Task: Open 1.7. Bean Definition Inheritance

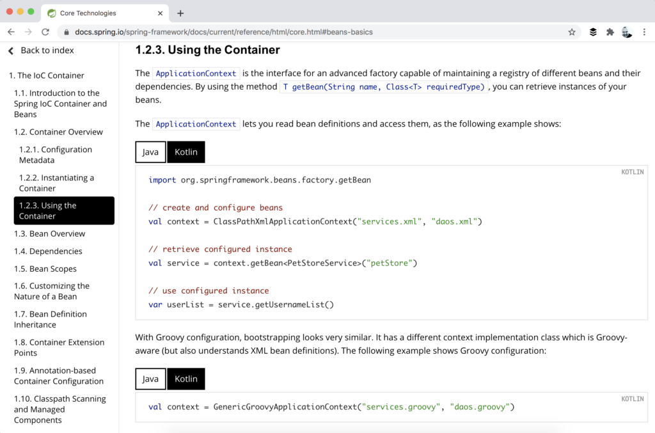Action: (51, 319)
